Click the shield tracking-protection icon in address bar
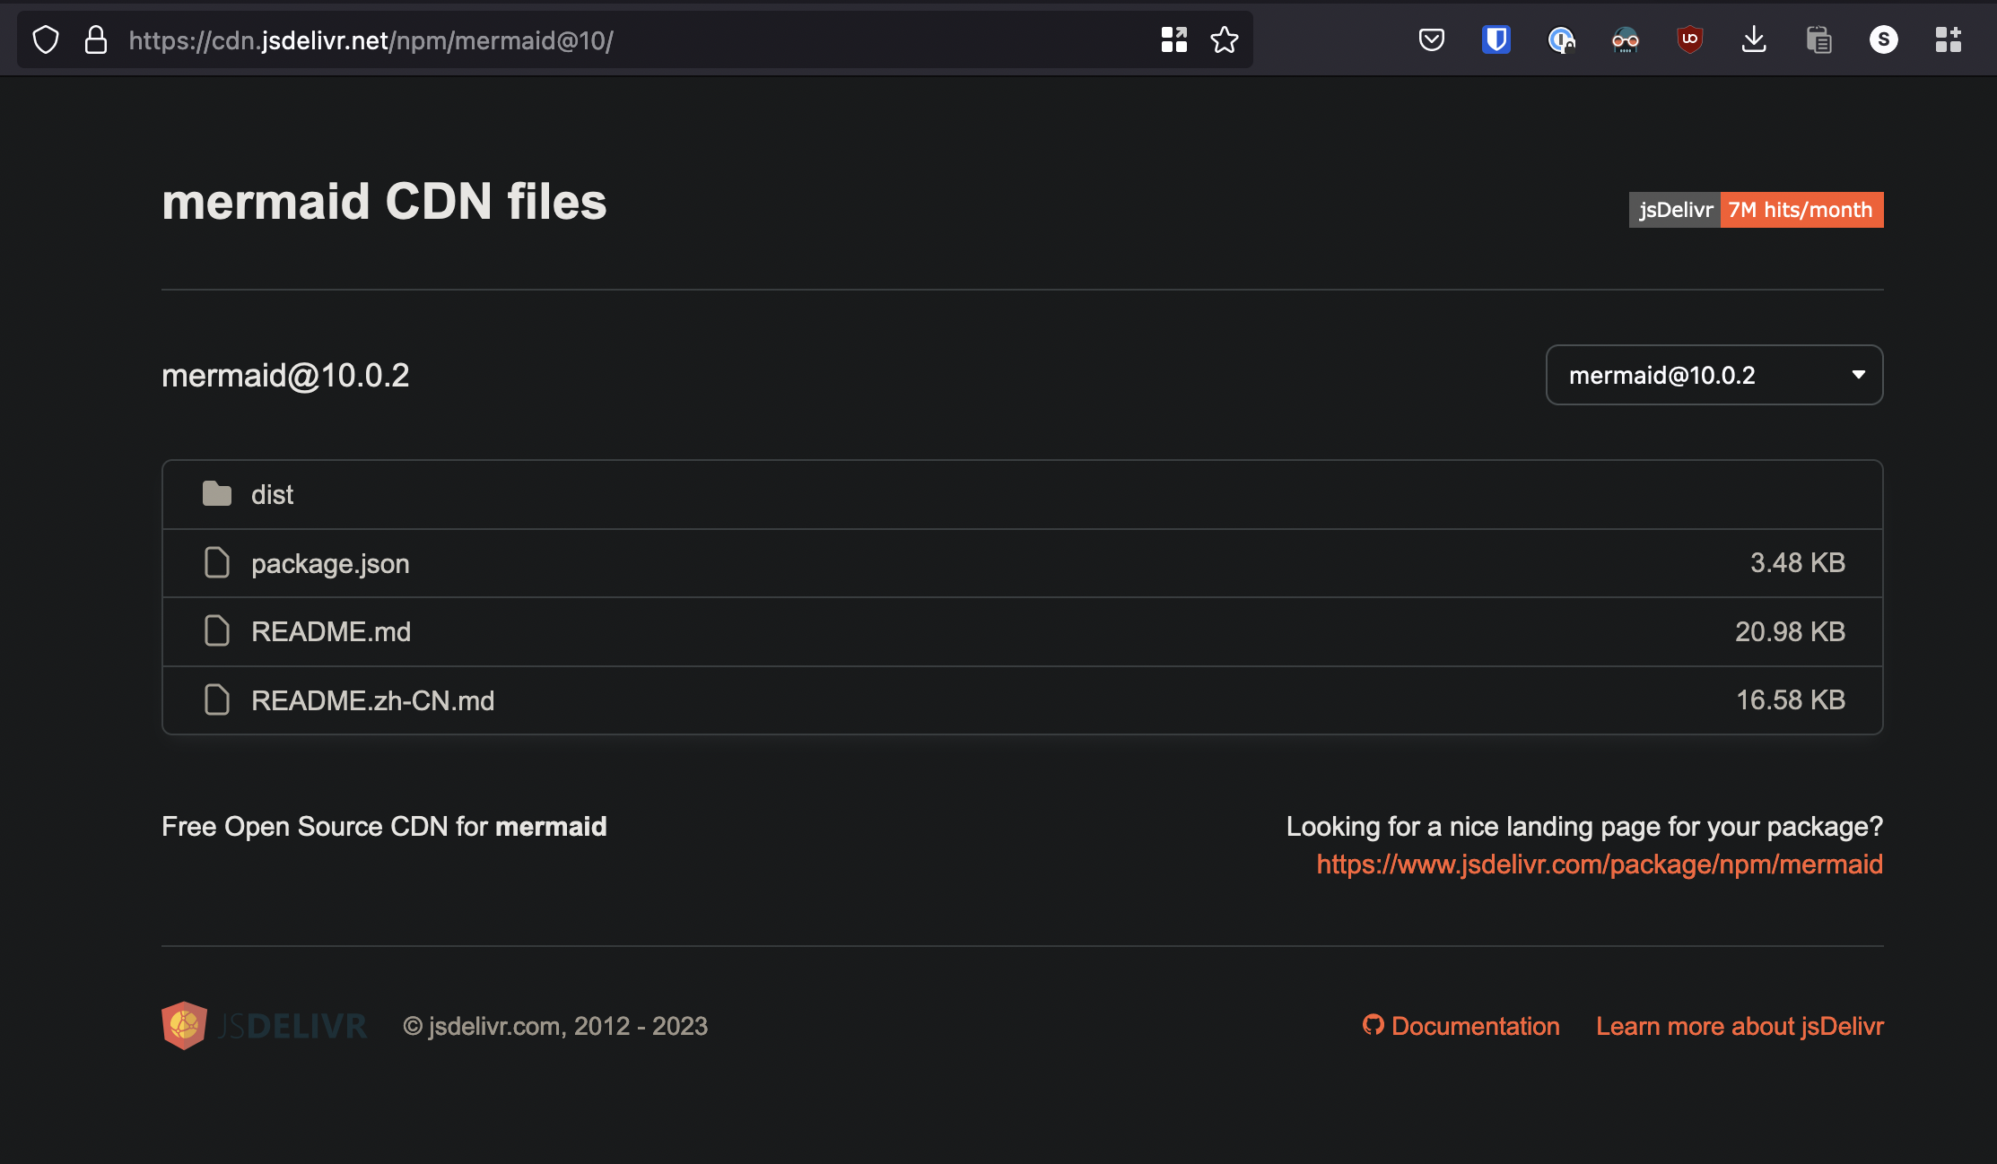1997x1164 pixels. 45,39
